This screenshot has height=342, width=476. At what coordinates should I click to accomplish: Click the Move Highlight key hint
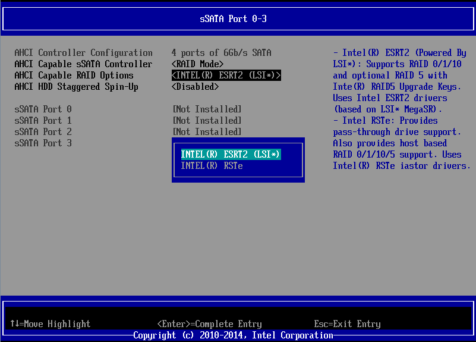tap(51, 324)
